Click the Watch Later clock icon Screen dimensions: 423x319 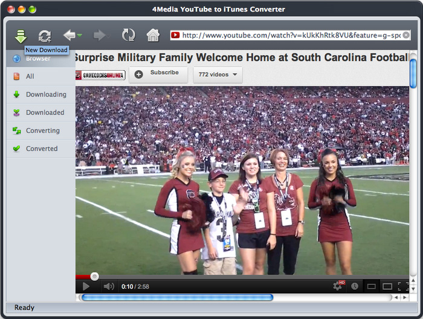coord(355,286)
